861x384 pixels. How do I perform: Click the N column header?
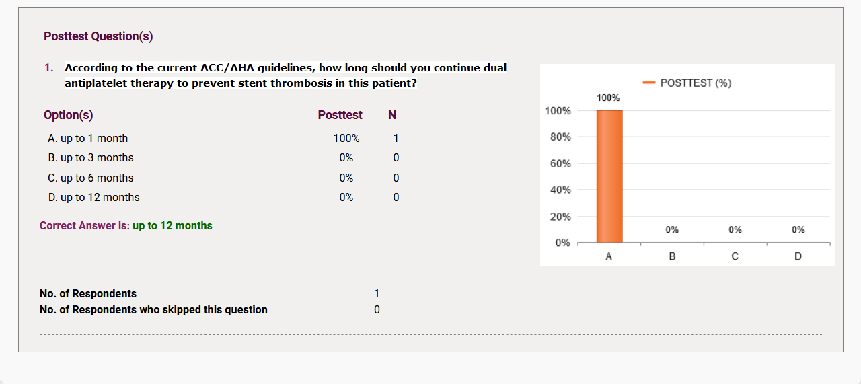392,115
